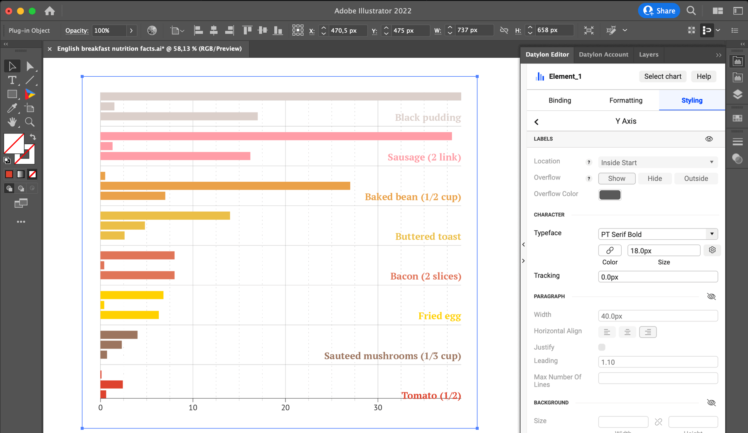Pick the Eyedropper tool
This screenshot has height=433, width=748.
[x=12, y=108]
